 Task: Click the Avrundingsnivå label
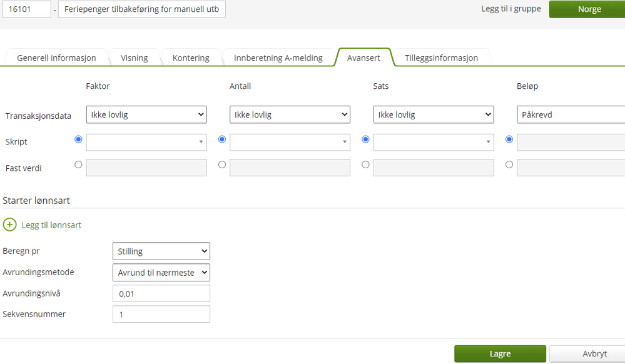click(x=31, y=293)
